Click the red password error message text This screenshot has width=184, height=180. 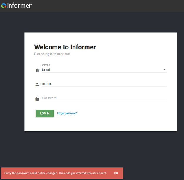55,173
